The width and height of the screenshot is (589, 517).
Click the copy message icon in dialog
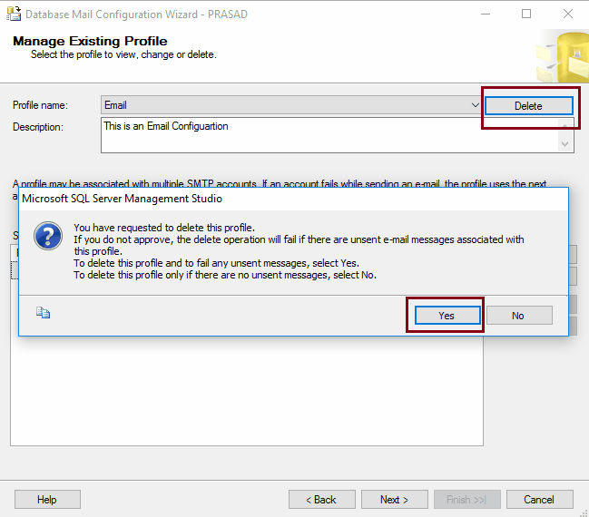[43, 313]
